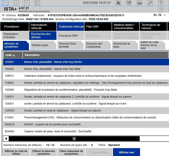Click the horizontal scrollbar thumb
This screenshot has height=156, width=169.
(74, 139)
